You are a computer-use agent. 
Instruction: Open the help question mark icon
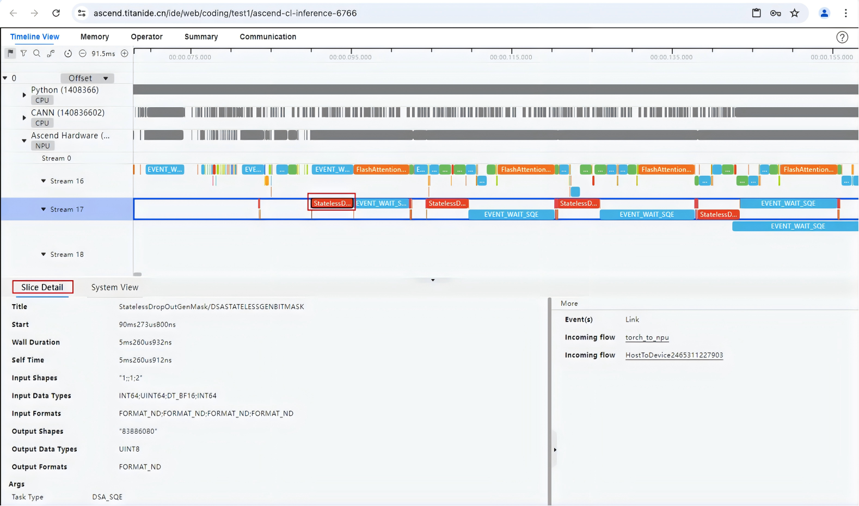(842, 37)
